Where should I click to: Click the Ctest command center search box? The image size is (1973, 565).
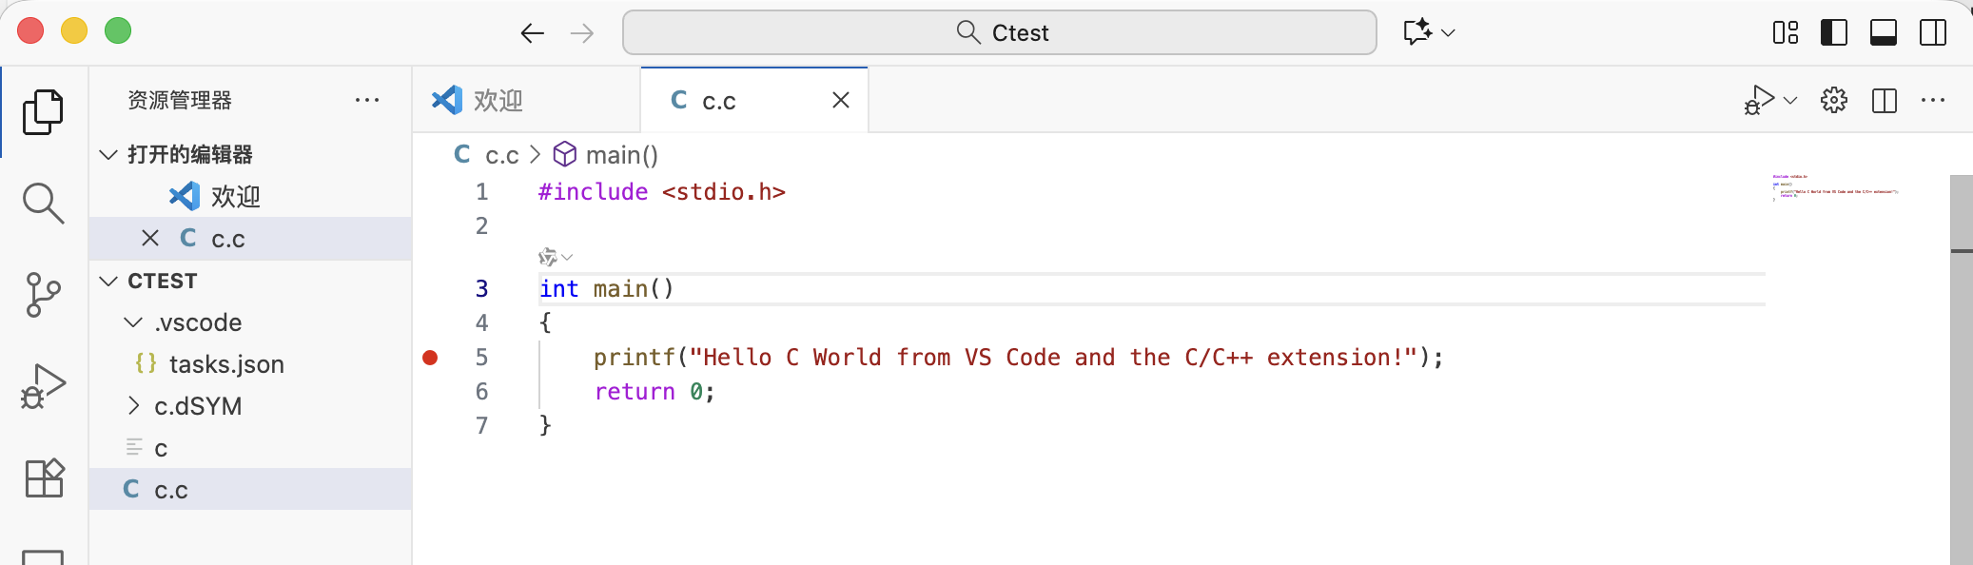point(999,32)
